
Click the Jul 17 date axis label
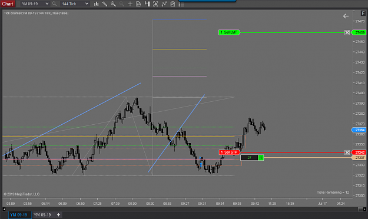(x=322, y=204)
